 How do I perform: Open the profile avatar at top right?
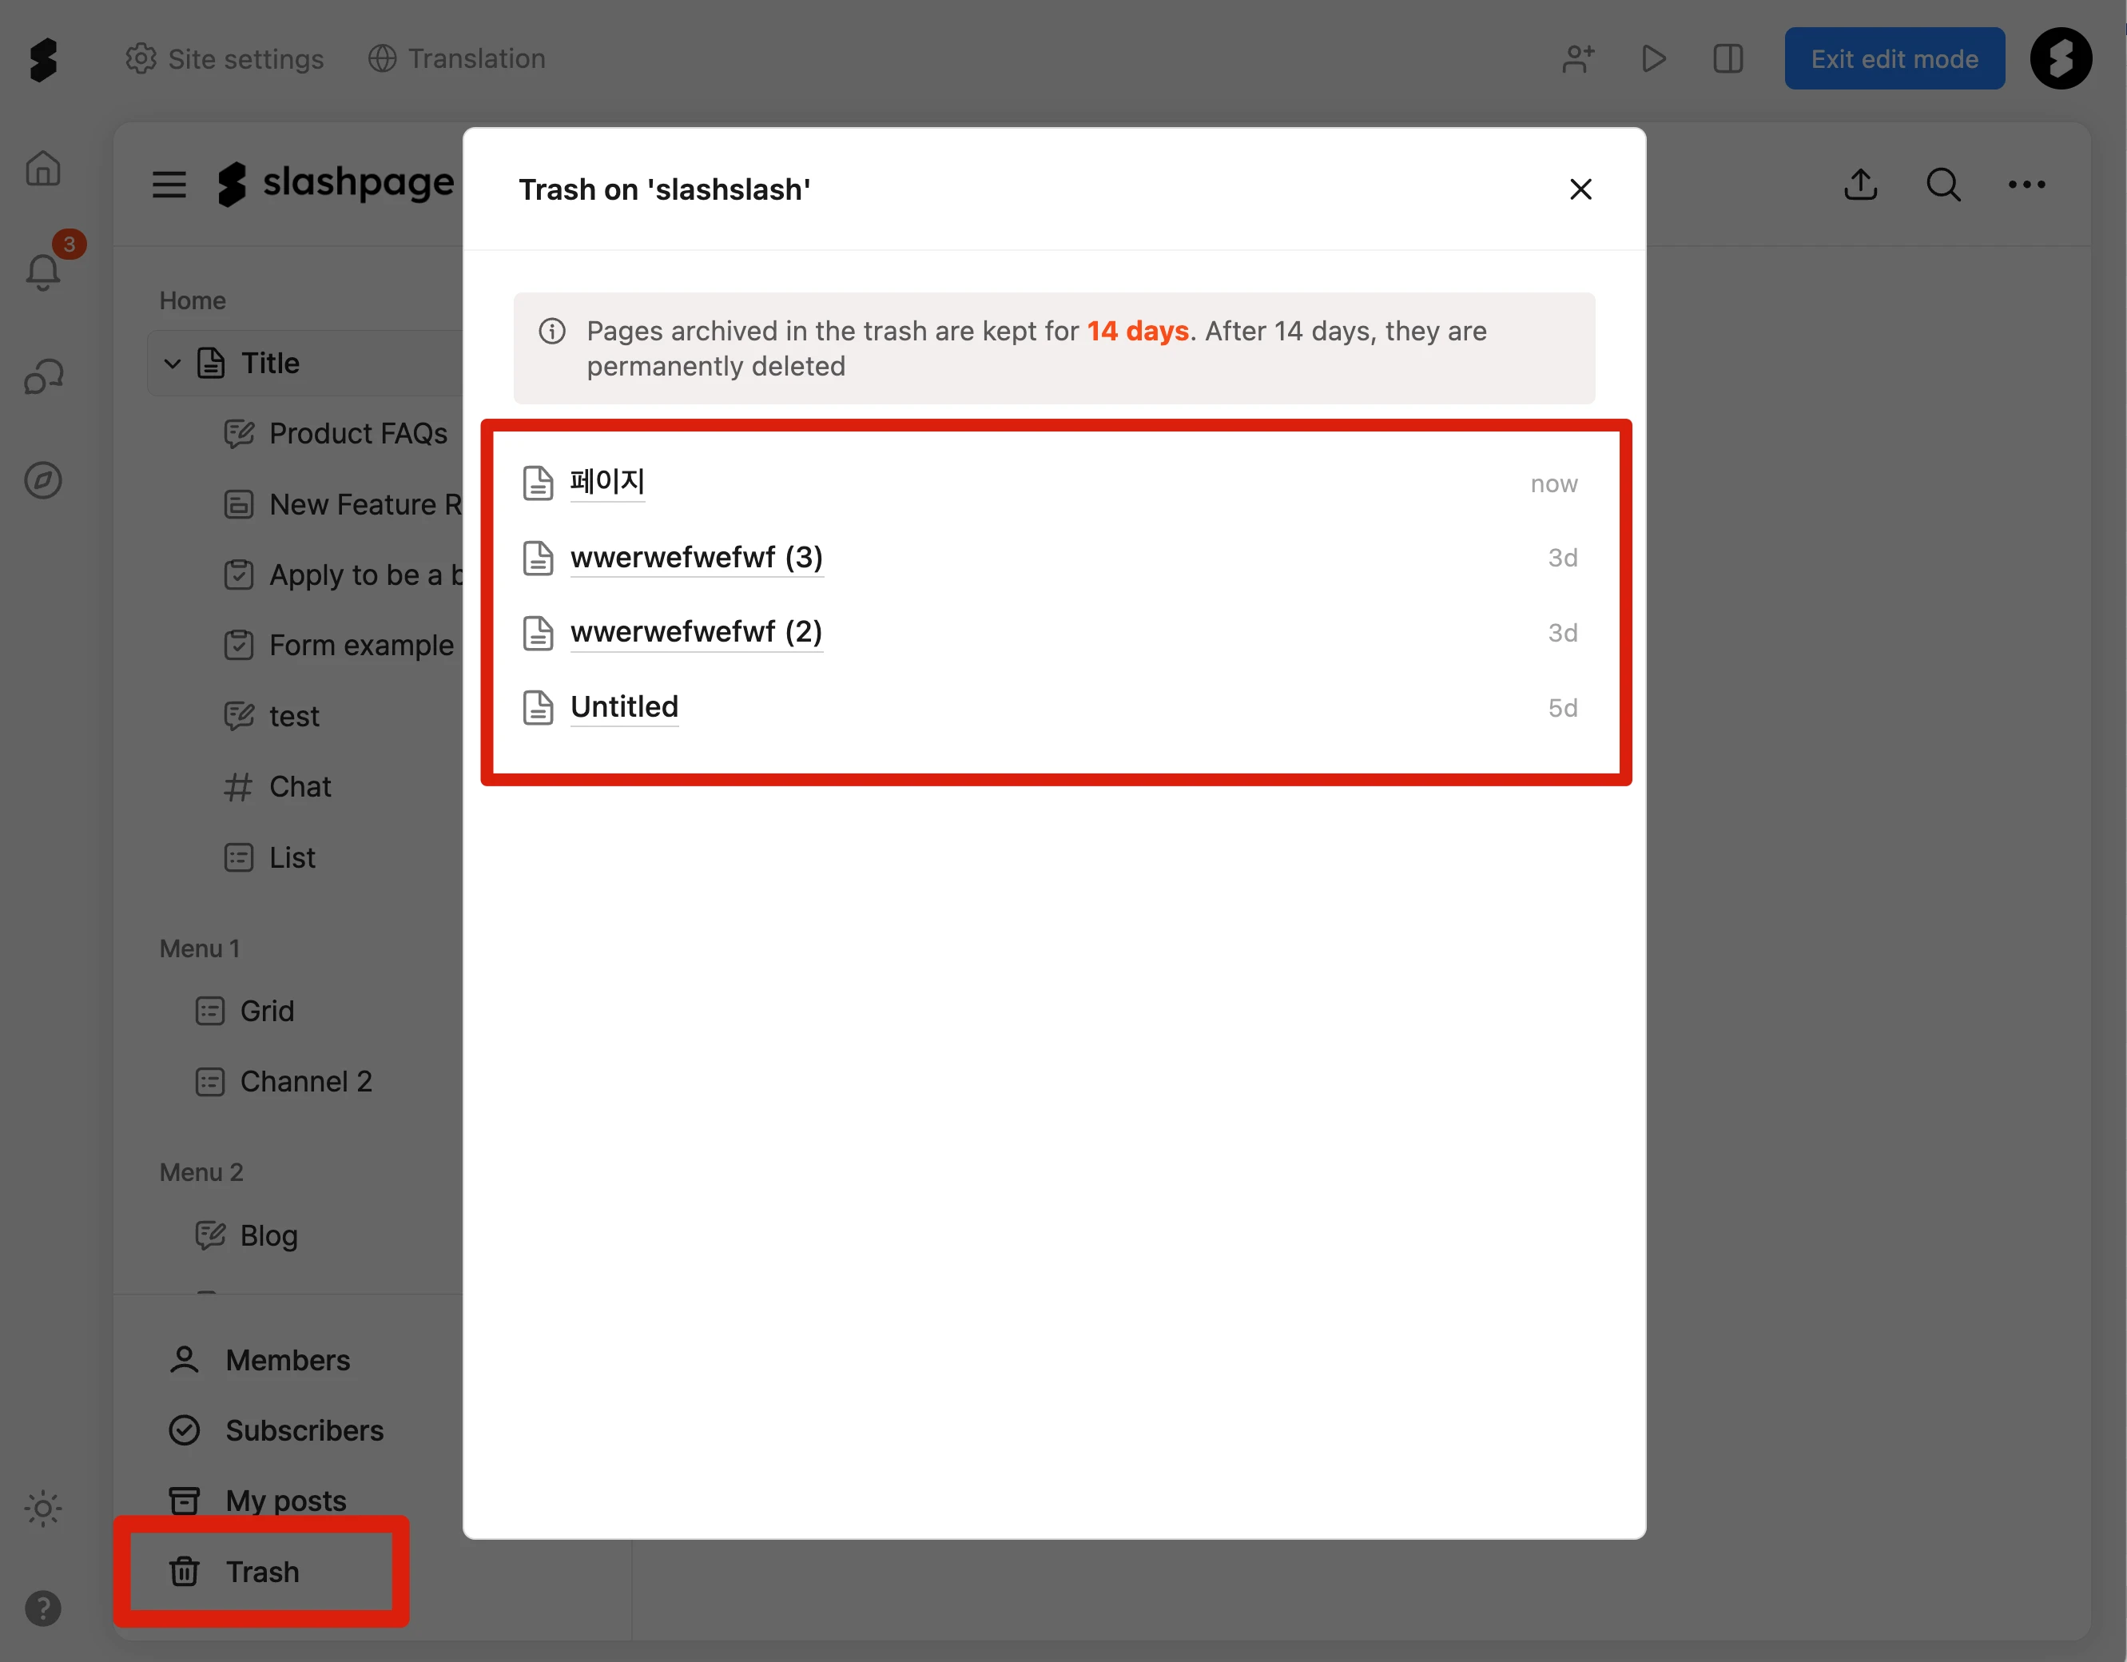coord(2061,58)
